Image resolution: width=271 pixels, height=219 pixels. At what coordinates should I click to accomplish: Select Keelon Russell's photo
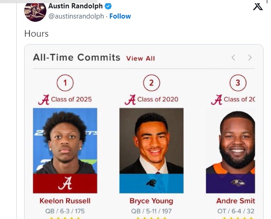pos(65,141)
